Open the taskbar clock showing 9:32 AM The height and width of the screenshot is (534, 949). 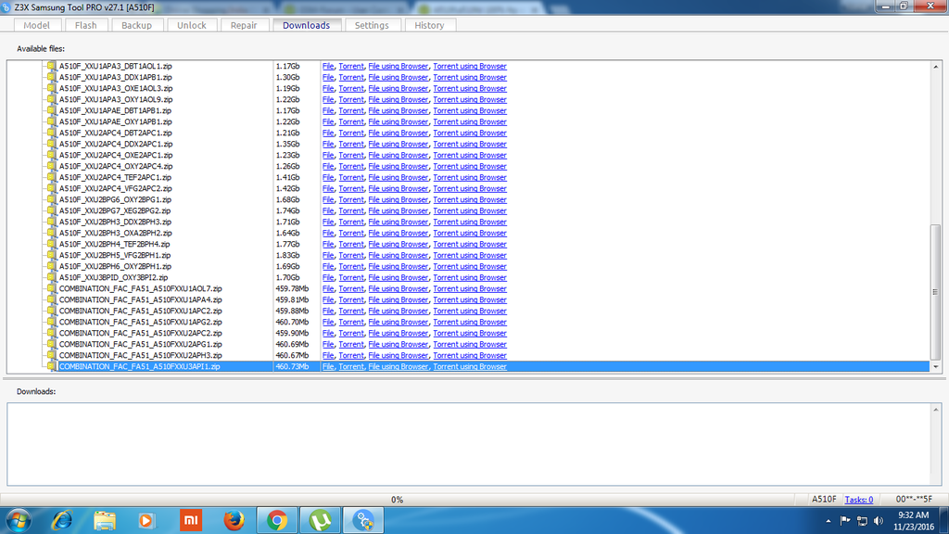[913, 521]
